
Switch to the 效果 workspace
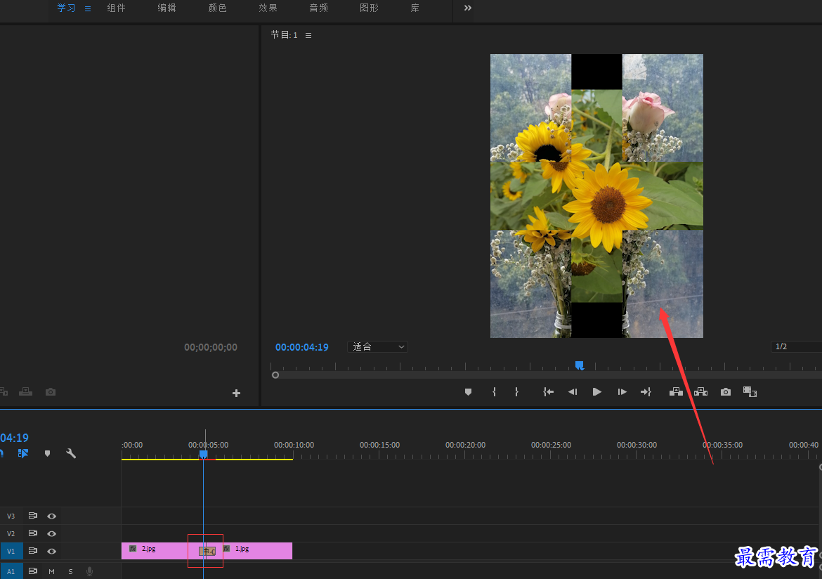(x=268, y=8)
